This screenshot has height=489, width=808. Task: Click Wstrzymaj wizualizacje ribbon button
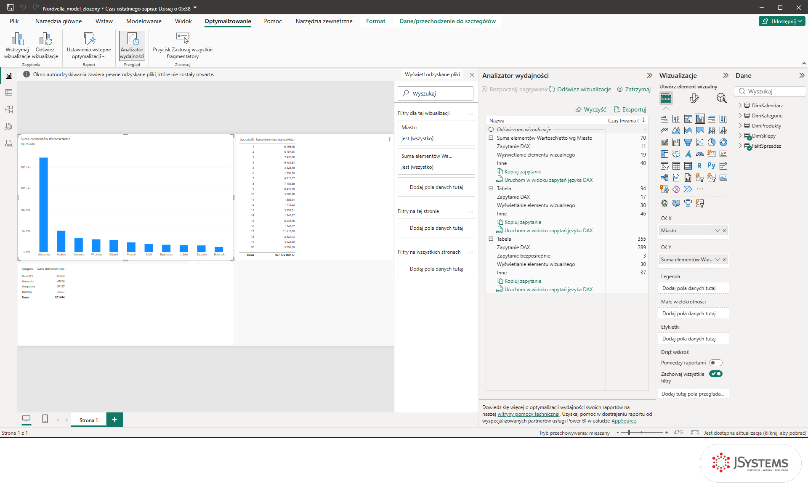point(17,46)
